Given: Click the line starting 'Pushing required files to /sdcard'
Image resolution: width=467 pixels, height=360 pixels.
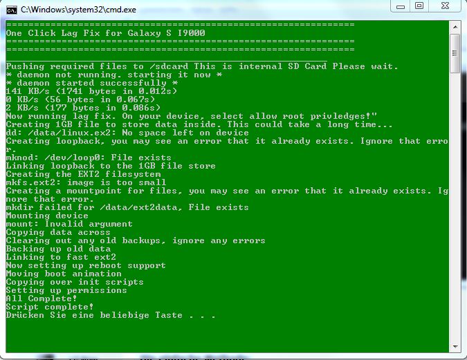Looking at the screenshot, I should pos(201,66).
